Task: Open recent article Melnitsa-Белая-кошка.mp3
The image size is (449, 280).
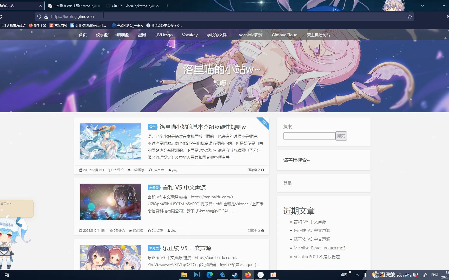Action: point(319,248)
